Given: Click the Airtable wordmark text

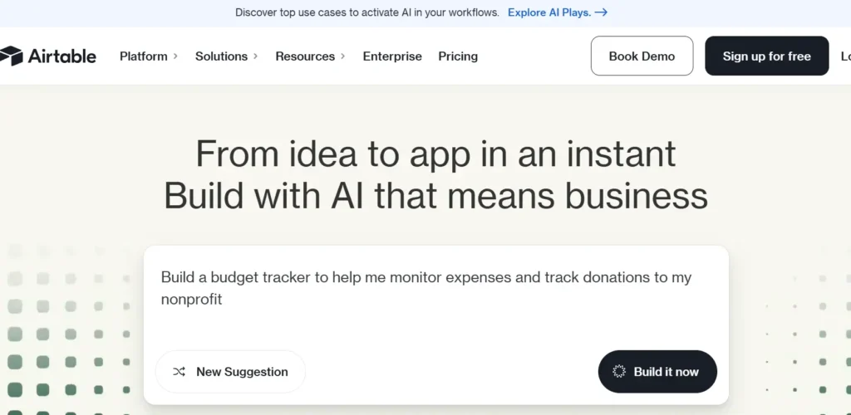Looking at the screenshot, I should (61, 56).
